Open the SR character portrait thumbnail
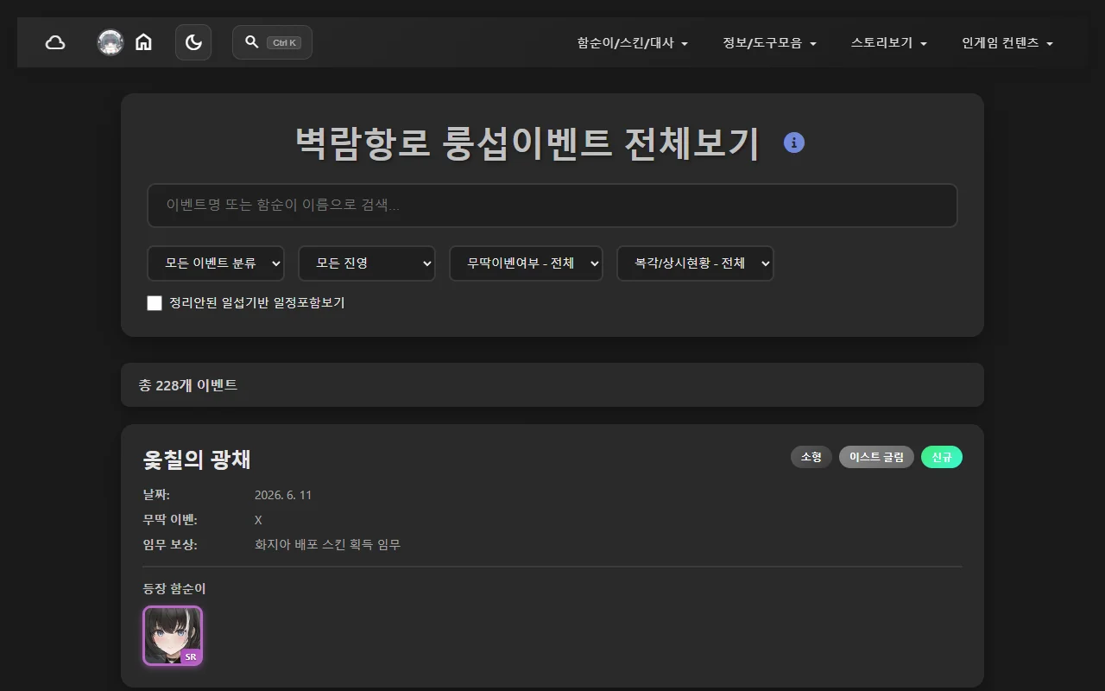Viewport: 1105px width, 691px height. pos(173,636)
